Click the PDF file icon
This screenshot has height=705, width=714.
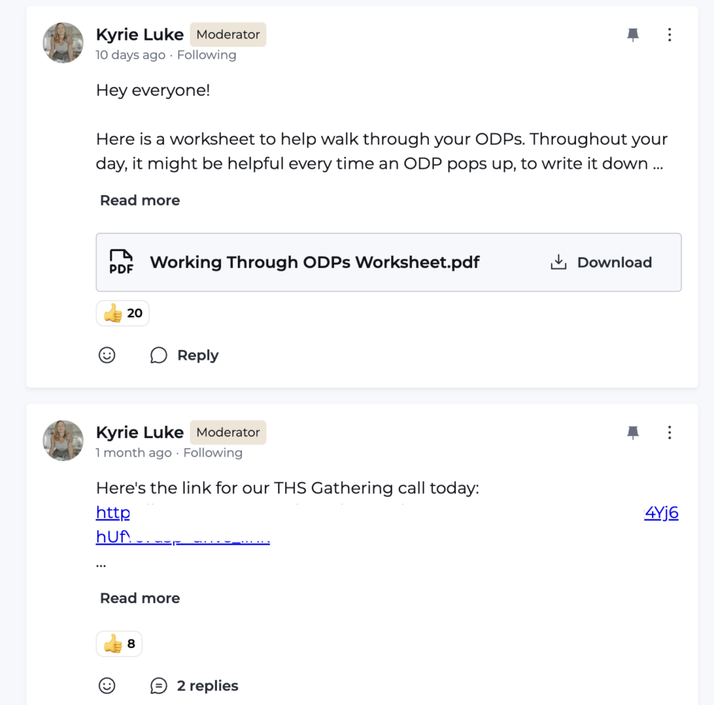(121, 262)
